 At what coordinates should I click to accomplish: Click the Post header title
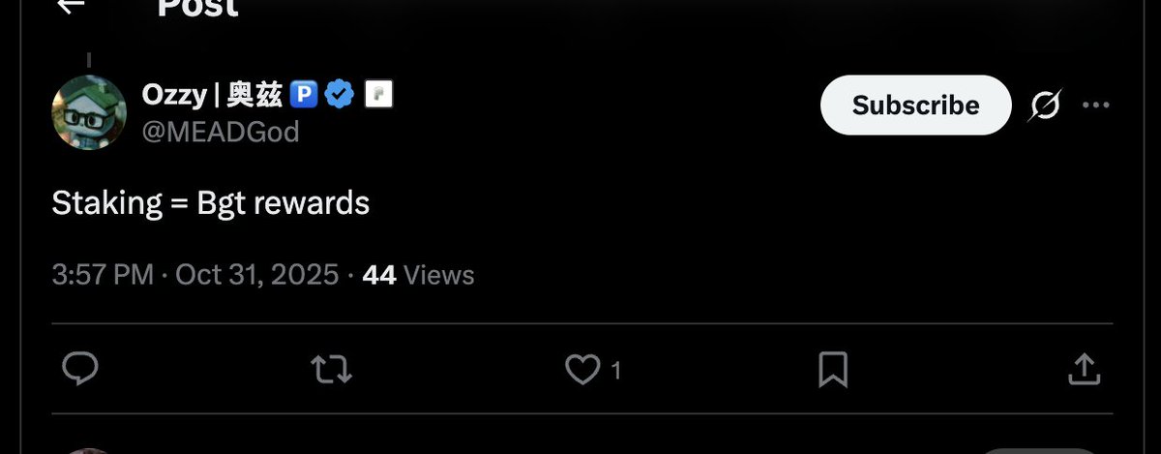tap(197, 8)
